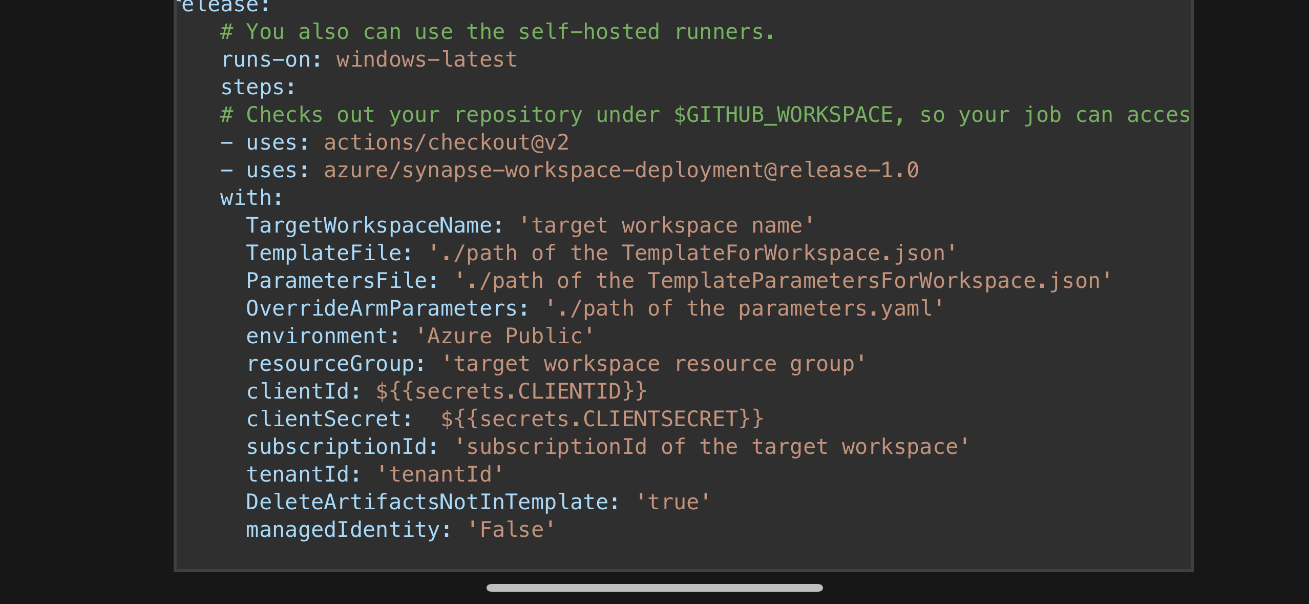Click the 'resourceGroup' key
Image resolution: width=1309 pixels, height=604 pixels.
tap(330, 364)
